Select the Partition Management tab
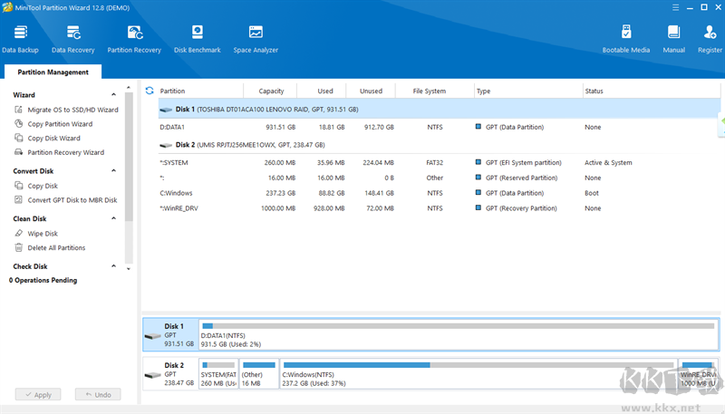Viewport: 725px width, 414px height. click(53, 72)
